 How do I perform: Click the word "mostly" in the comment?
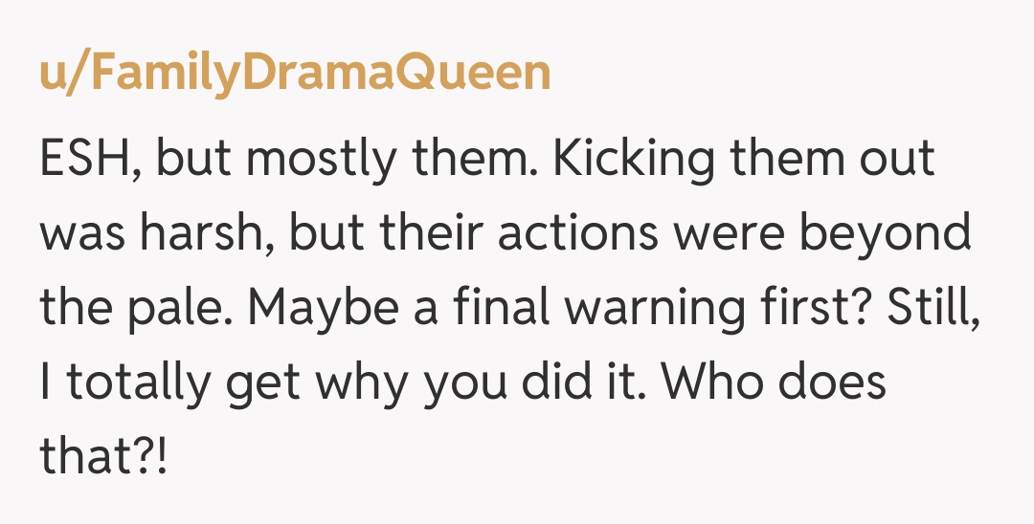pos(326,160)
